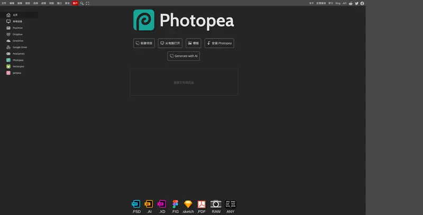
Task: Click the 安装 Photopea install button
Action: (x=219, y=43)
